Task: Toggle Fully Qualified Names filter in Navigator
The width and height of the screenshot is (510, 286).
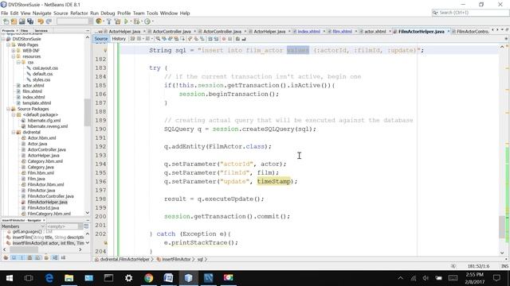Action: pos(46,257)
